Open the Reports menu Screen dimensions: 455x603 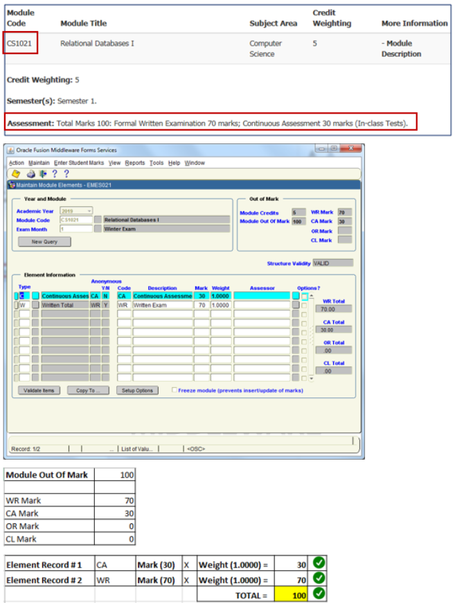click(135, 163)
